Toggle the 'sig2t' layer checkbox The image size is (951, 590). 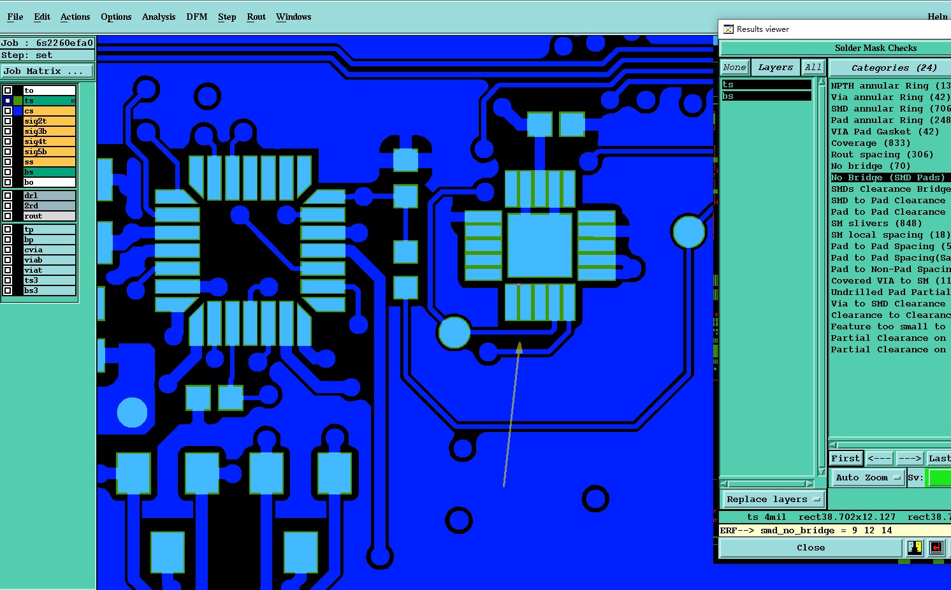(8, 121)
